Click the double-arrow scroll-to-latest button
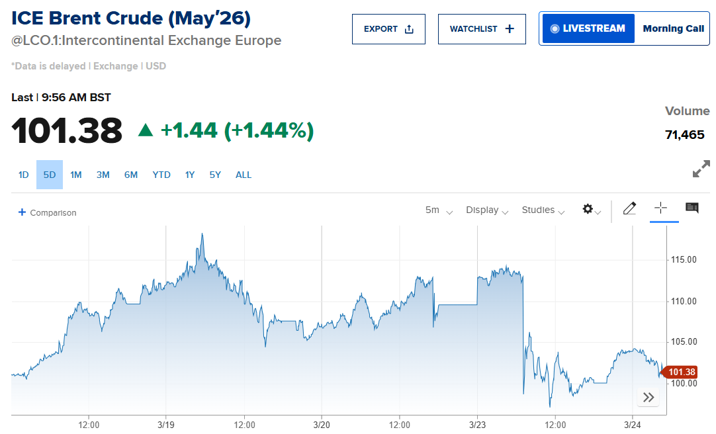Screen dimensions: 716x434 649,397
